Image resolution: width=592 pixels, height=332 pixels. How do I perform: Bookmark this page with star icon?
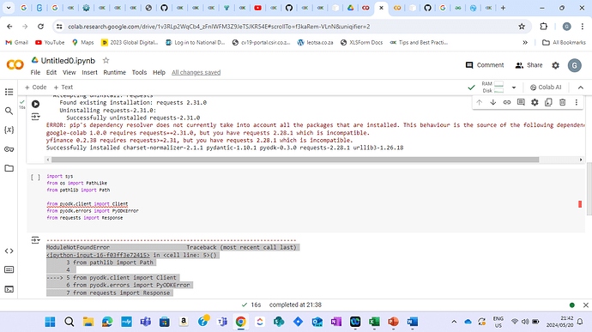(x=522, y=27)
